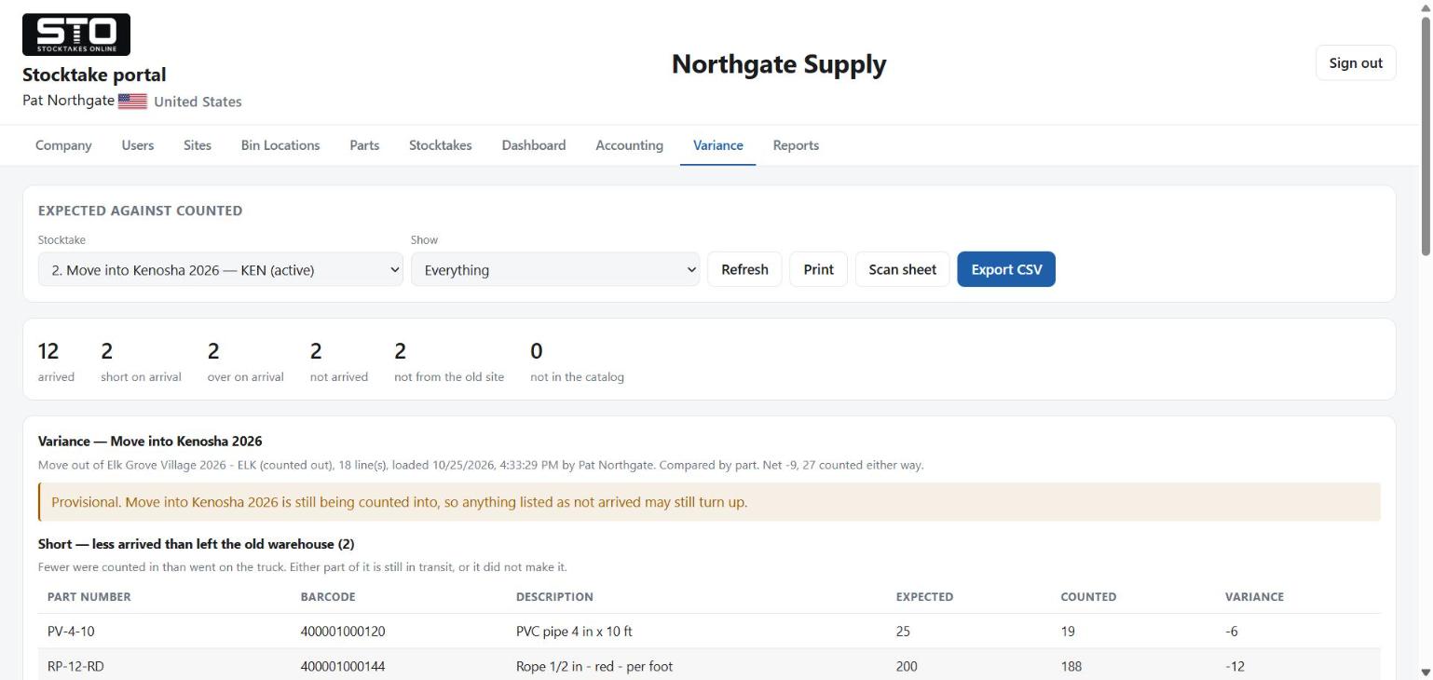Click the '2 short on arrival' statistic
1433x680 pixels.
point(141,361)
